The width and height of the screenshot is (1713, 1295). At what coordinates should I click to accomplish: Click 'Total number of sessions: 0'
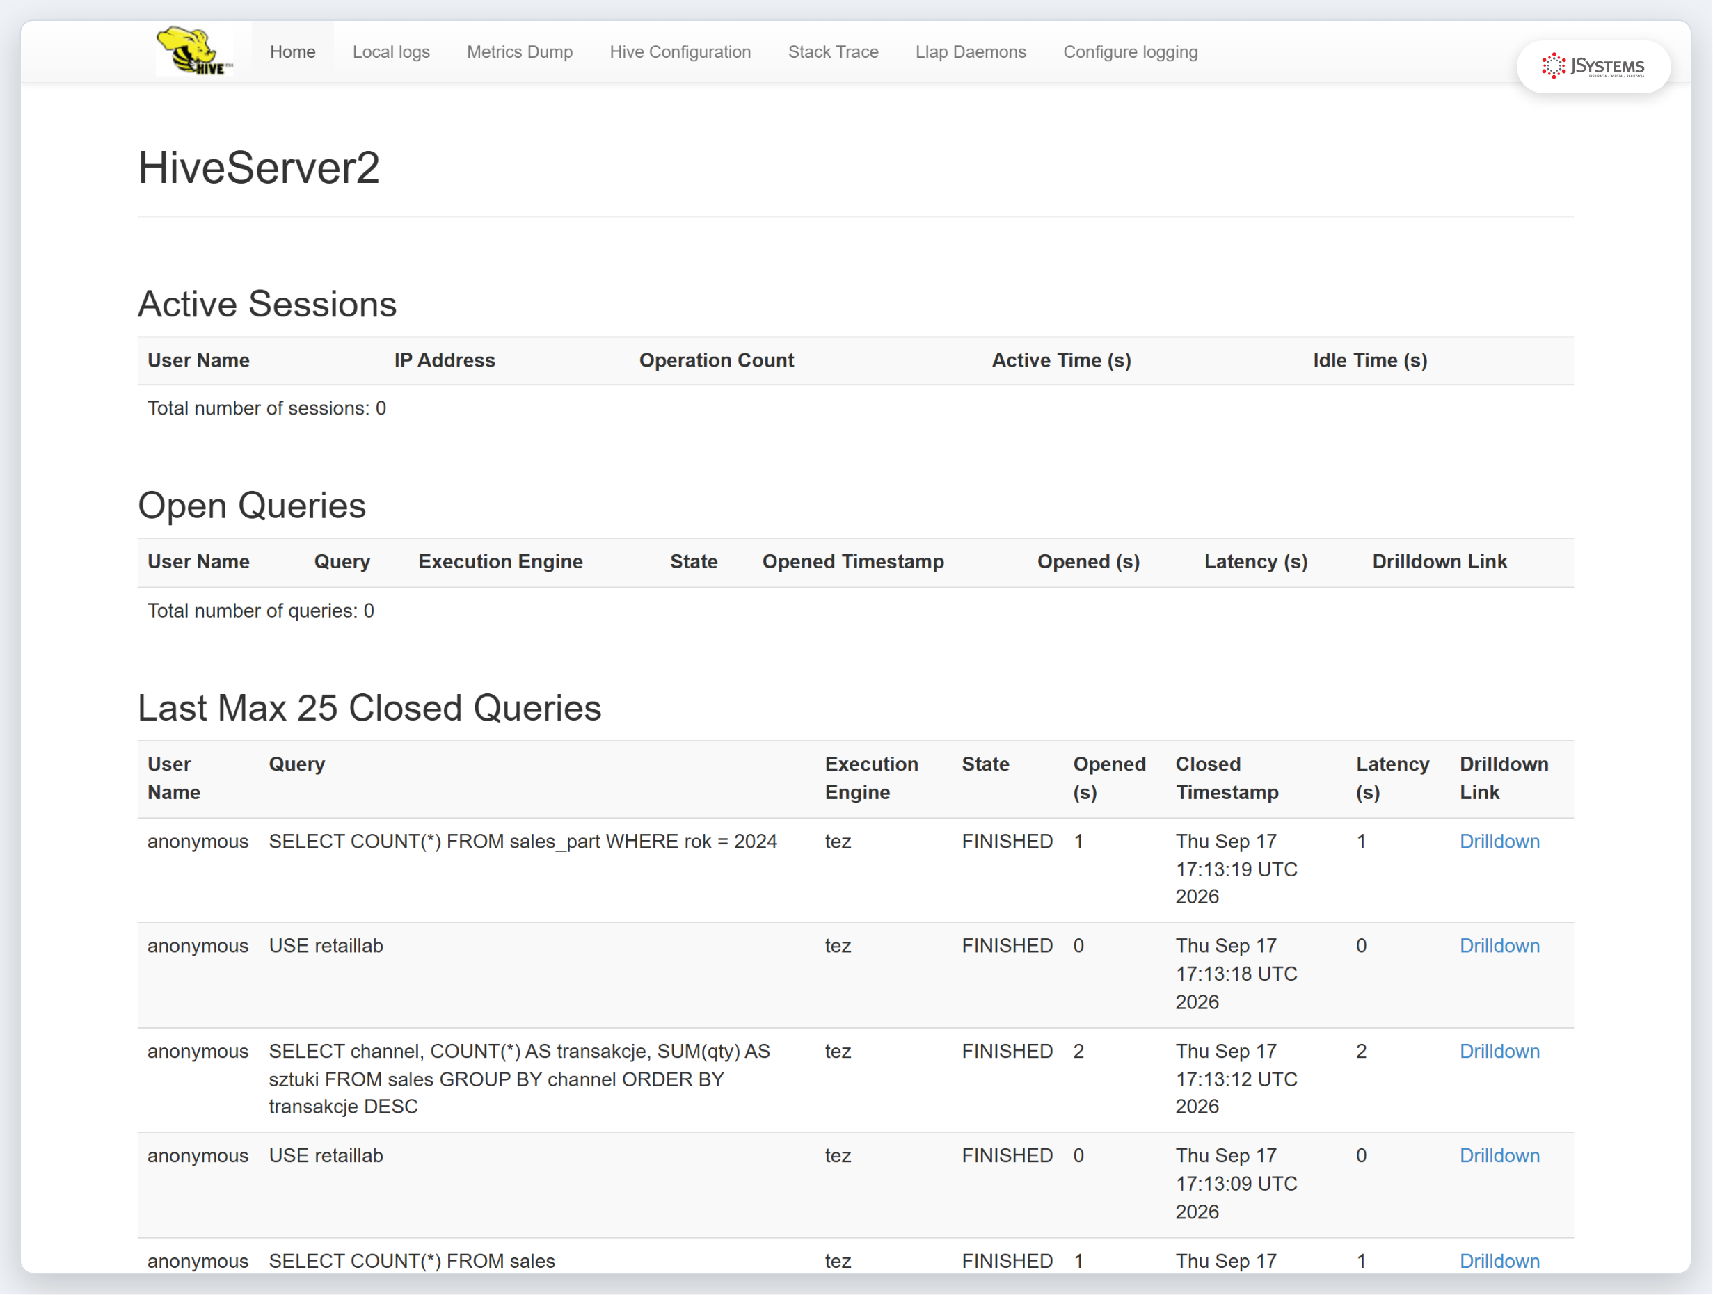(266, 408)
